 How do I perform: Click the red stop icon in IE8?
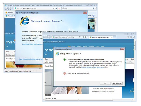point(59,8)
